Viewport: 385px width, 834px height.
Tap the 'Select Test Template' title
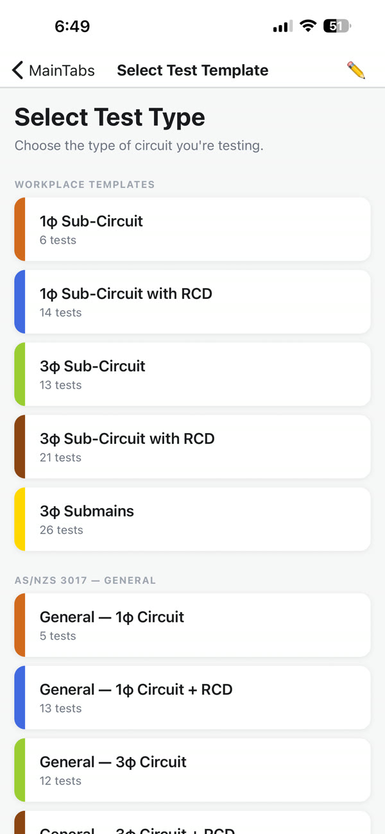point(193,71)
